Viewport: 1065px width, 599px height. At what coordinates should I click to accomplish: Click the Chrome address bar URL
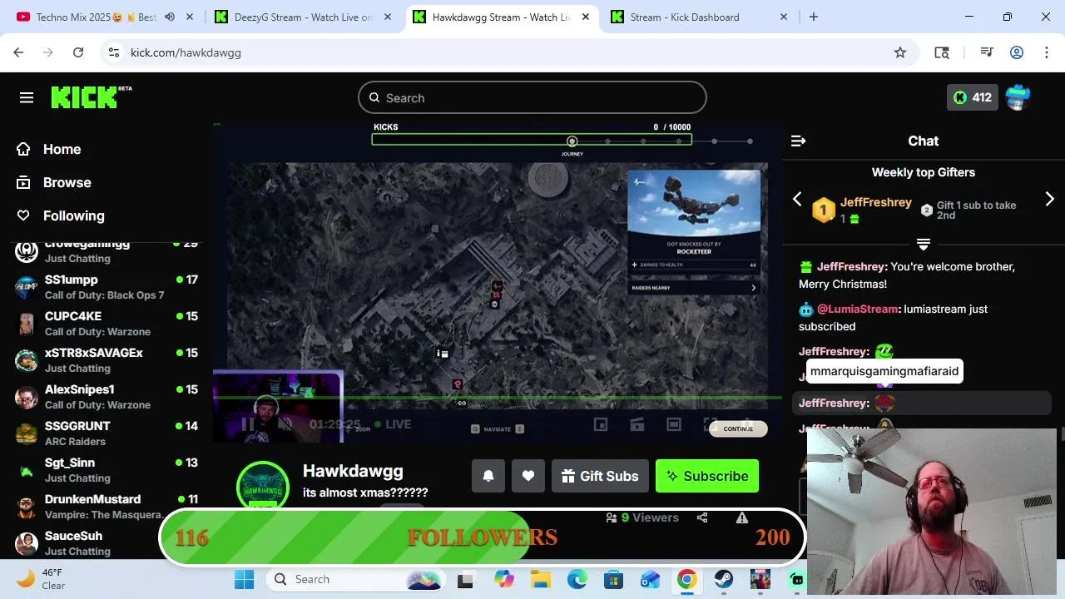pyautogui.click(x=186, y=52)
